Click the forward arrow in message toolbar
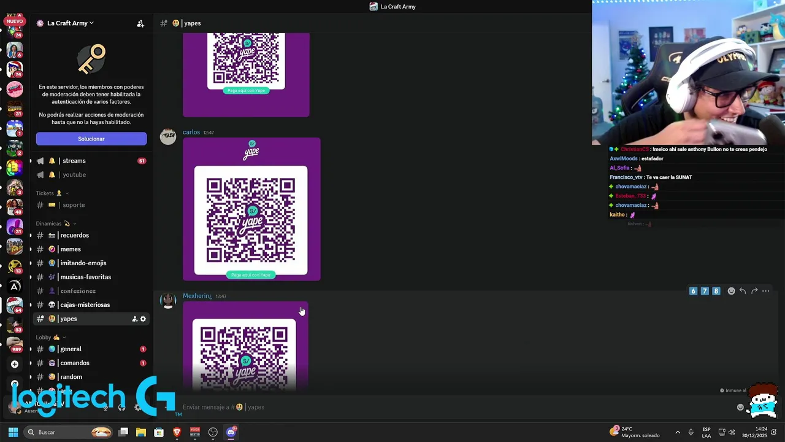The width and height of the screenshot is (785, 442). [754, 291]
